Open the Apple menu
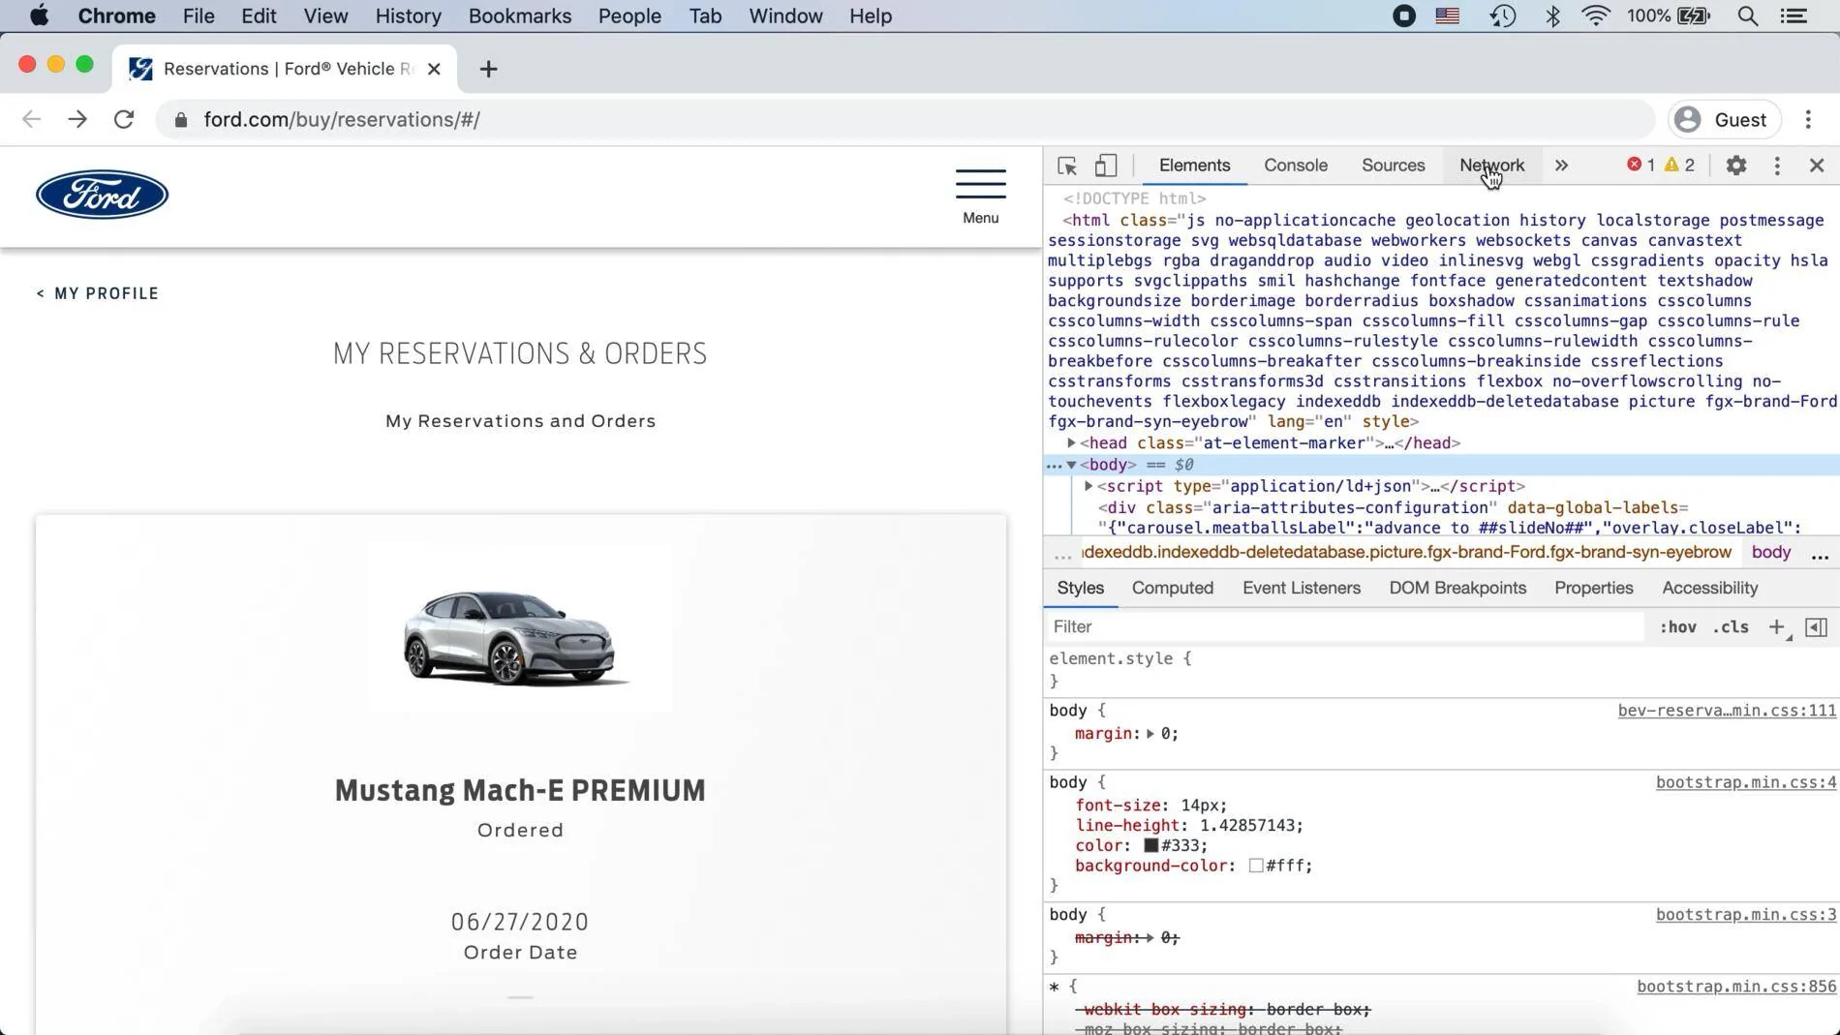 point(39,15)
